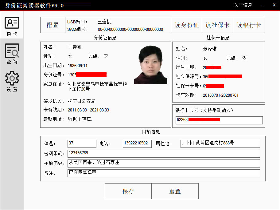This screenshot has height=210, width=280.
Task: Click the ID card portrait photo
Action: (150, 64)
